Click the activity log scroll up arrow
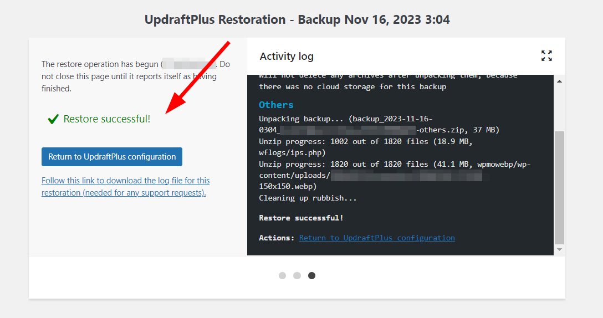This screenshot has width=603, height=318. 560,81
